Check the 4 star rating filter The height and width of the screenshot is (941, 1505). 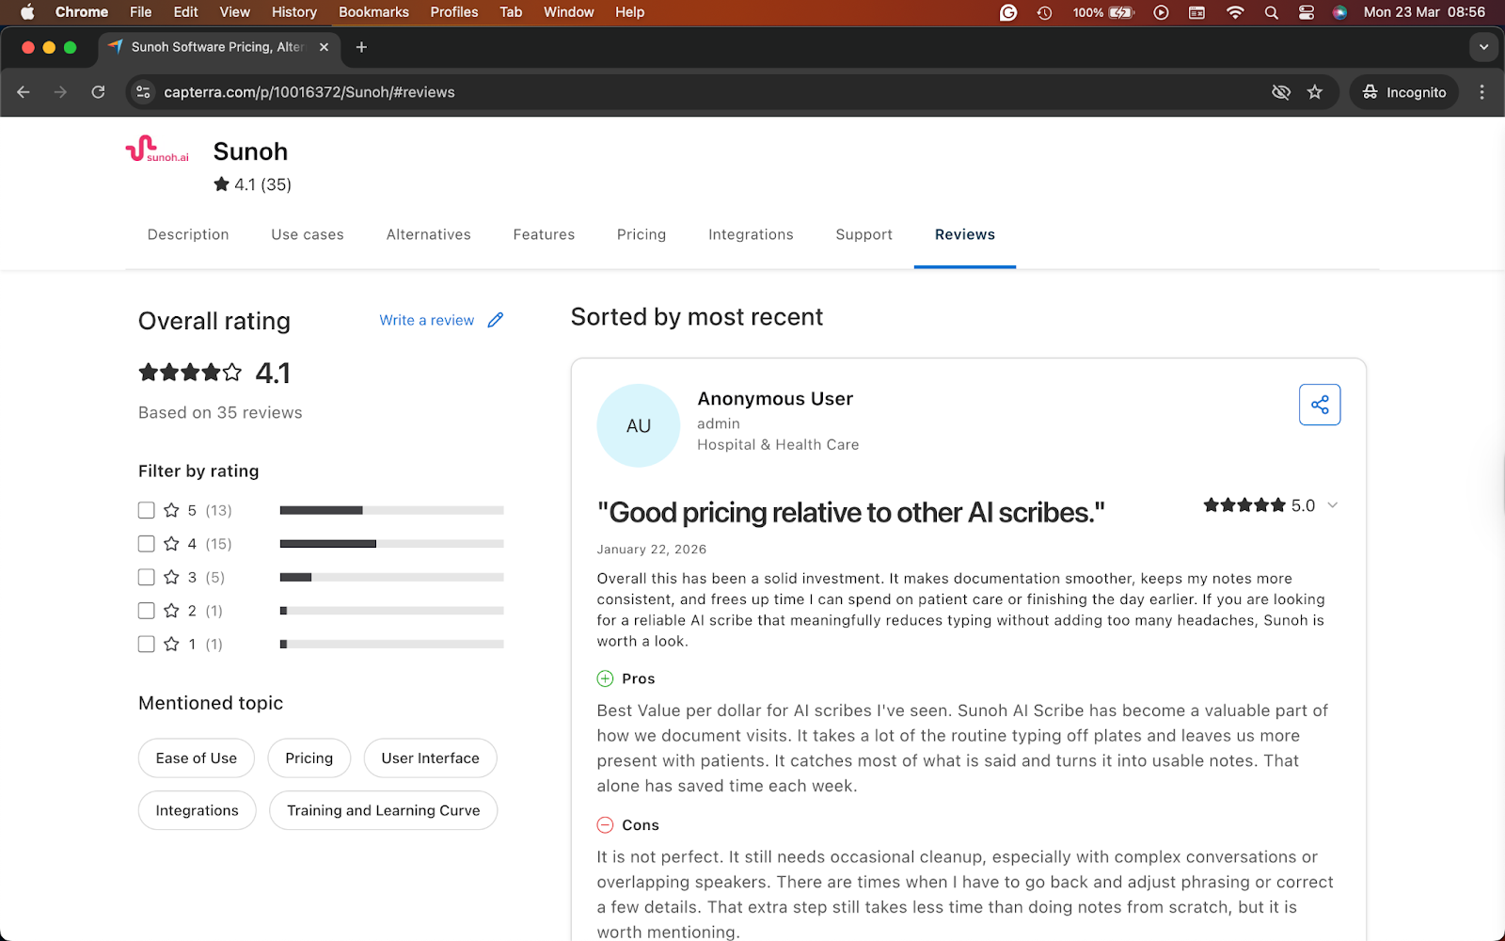[146, 544]
